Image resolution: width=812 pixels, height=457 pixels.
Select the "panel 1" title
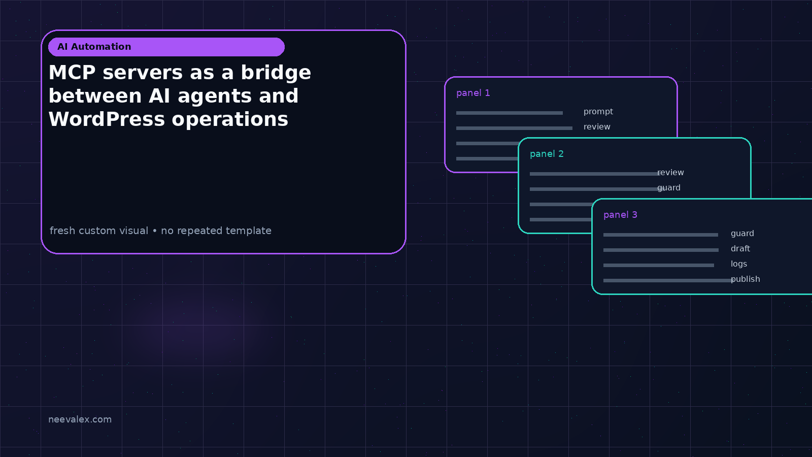click(473, 93)
